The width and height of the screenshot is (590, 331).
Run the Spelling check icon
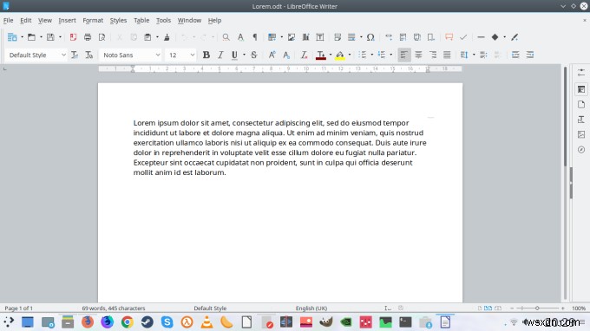pos(240,37)
